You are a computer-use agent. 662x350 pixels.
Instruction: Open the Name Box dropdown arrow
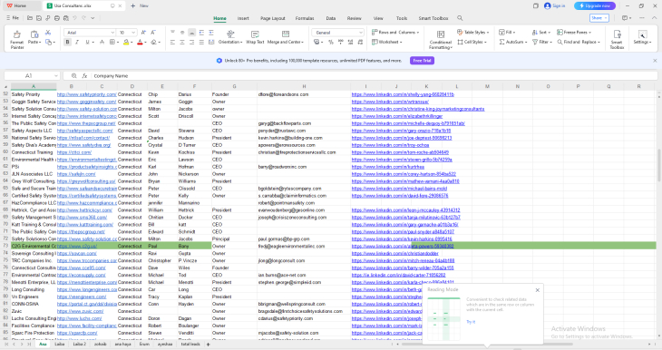coord(55,76)
